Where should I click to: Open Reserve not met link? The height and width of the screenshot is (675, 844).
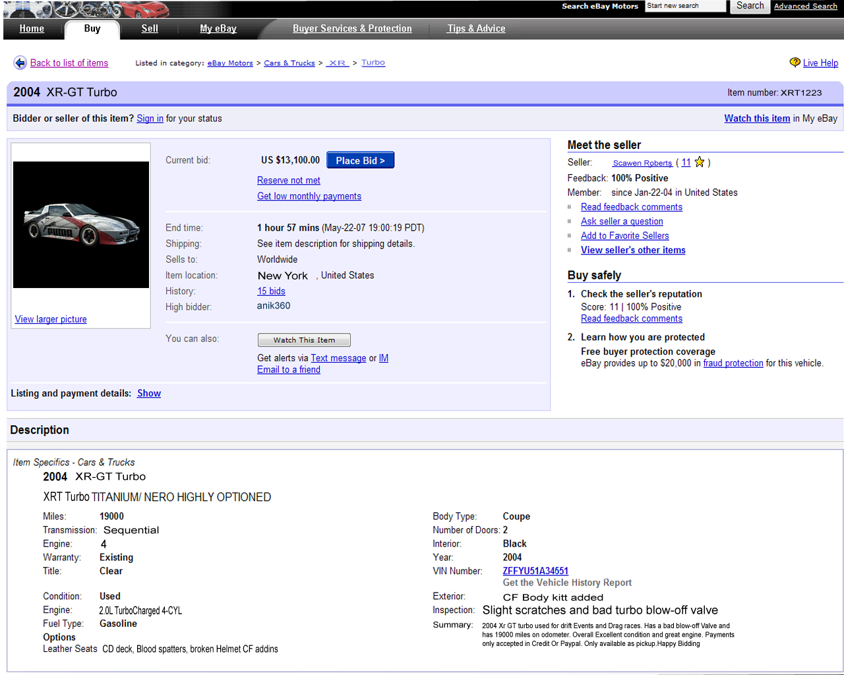pyautogui.click(x=289, y=181)
